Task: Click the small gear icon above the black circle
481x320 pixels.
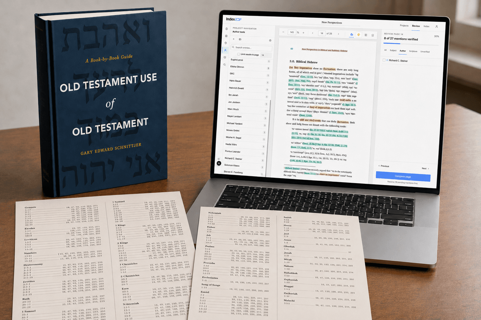Action: click(219, 159)
